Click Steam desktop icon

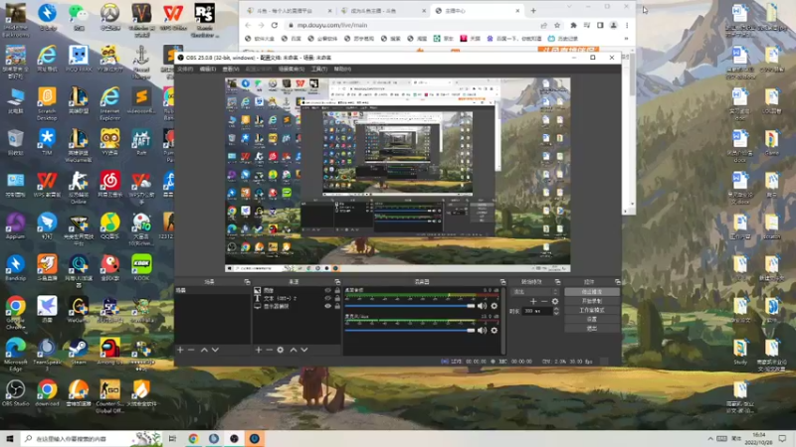[x=79, y=352]
